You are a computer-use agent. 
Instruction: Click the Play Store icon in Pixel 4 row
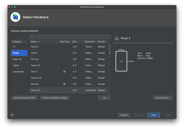pos(65,72)
